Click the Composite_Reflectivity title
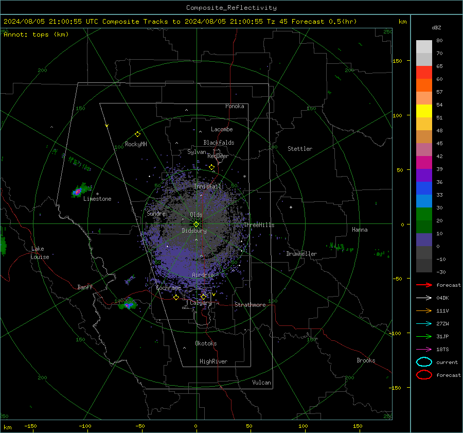 (x=232, y=8)
